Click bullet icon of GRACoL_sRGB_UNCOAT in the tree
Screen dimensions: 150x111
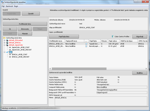tap(10, 57)
